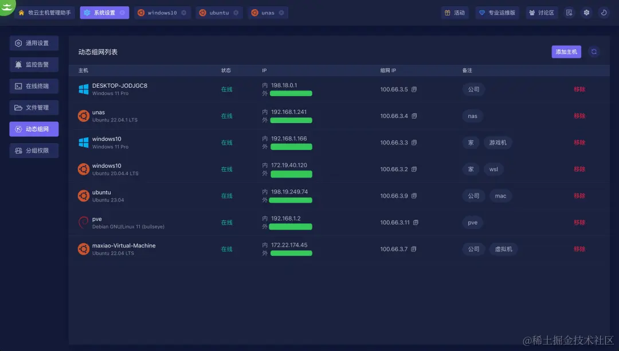Copy 组网 IP 100.66.3.4 icon

[414, 116]
